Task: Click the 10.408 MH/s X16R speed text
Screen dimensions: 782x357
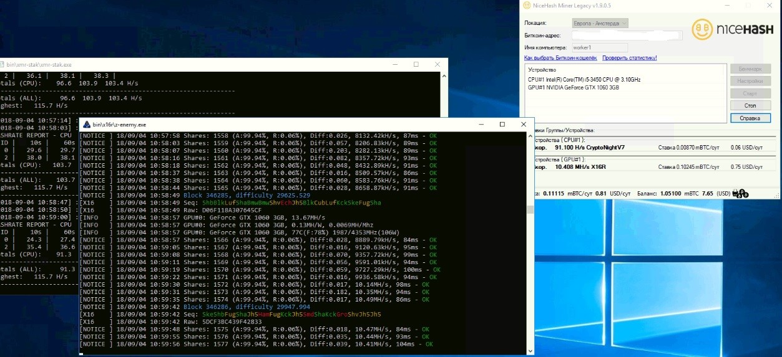Action: pos(581,167)
